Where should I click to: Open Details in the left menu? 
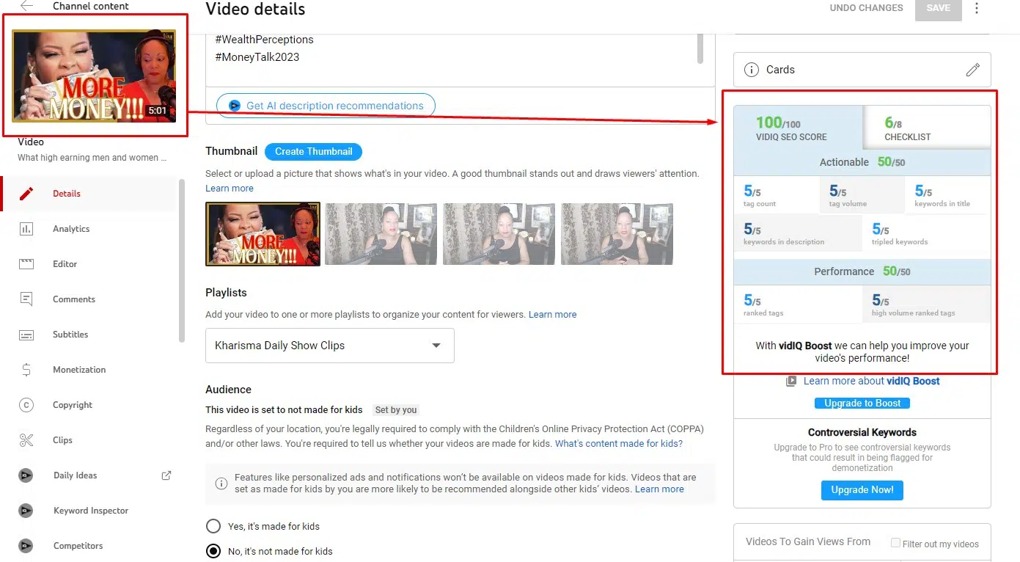[66, 194]
